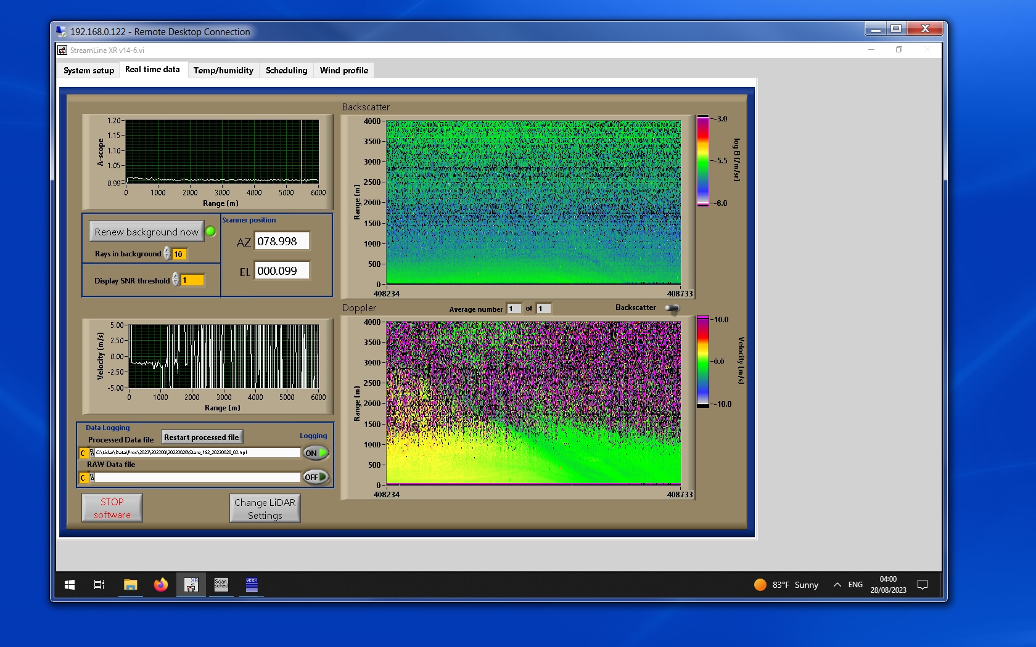Image resolution: width=1036 pixels, height=647 pixels.
Task: Click the Rays in background stepper
Action: click(x=167, y=254)
